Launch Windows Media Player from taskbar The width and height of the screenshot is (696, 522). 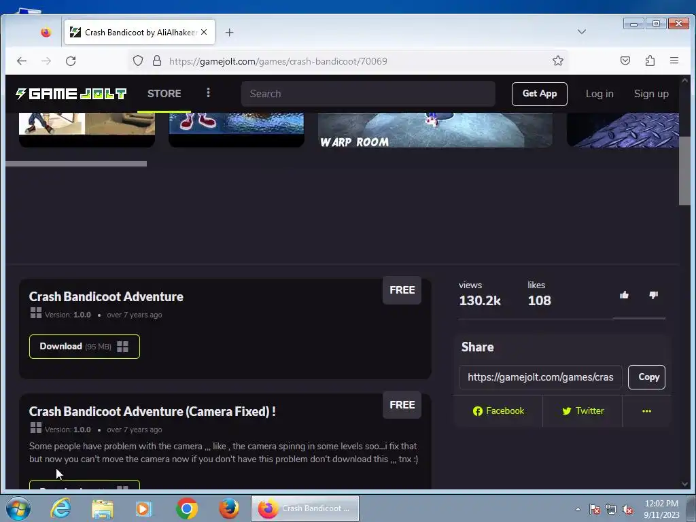coord(144,508)
